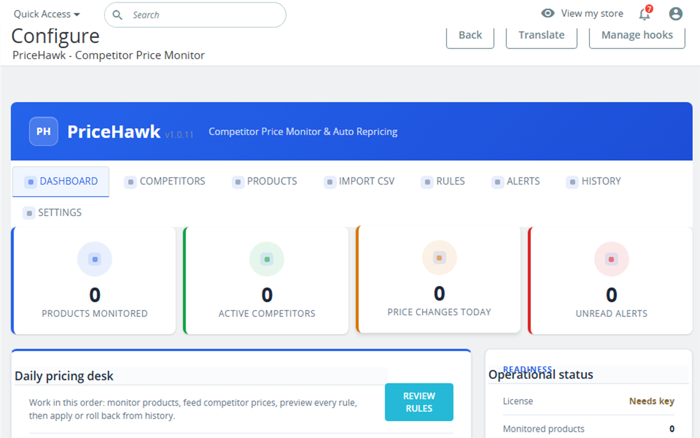Screen dimensions: 700x438
Task: Click the icon on the Dashboard tab
Action: point(31,182)
